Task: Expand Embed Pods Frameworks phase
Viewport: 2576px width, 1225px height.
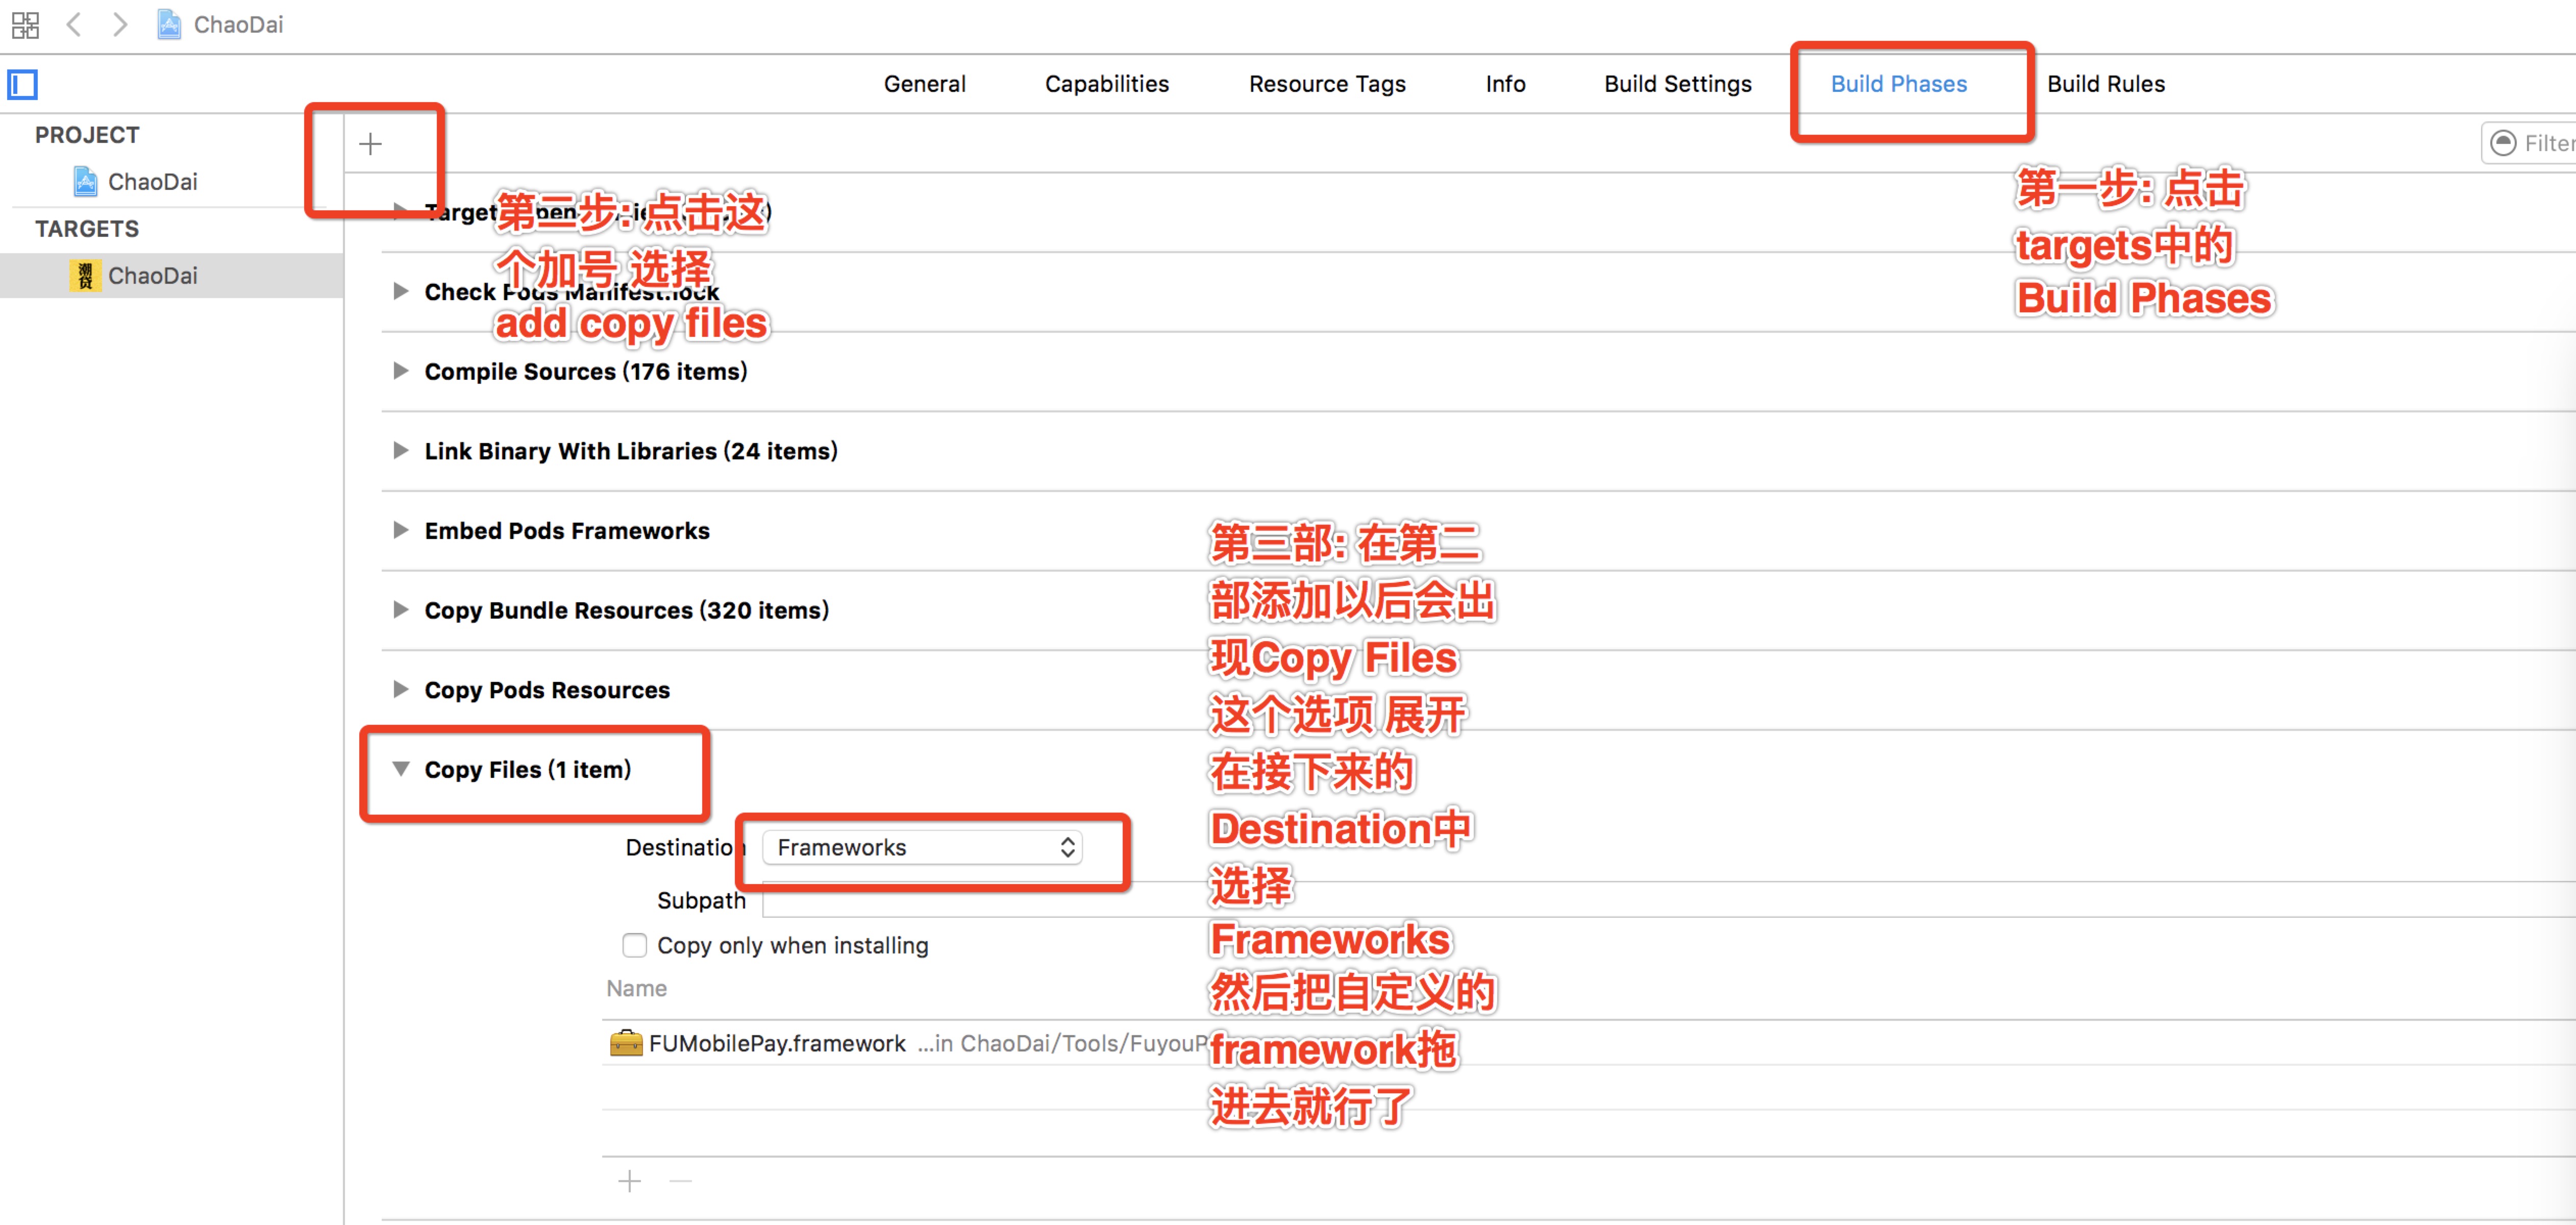Action: pyautogui.click(x=401, y=530)
